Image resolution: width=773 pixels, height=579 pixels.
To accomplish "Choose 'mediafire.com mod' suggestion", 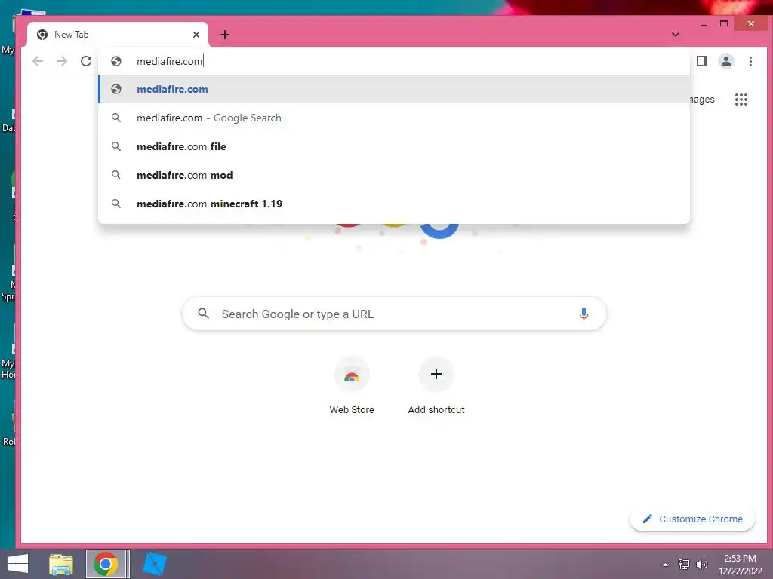I will [x=394, y=175].
